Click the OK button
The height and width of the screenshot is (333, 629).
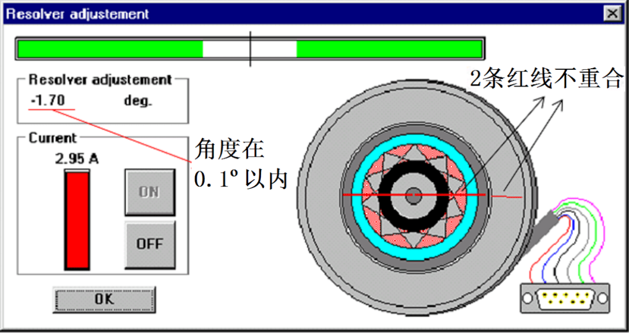(104, 299)
